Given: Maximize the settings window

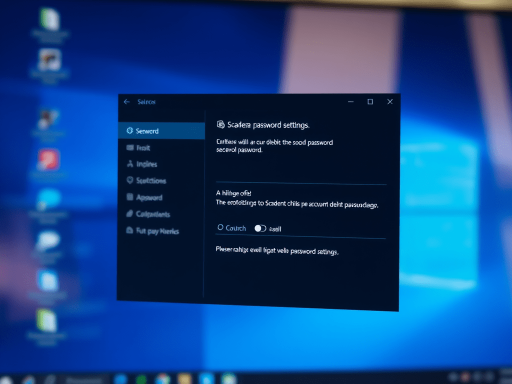Looking at the screenshot, I should [370, 102].
